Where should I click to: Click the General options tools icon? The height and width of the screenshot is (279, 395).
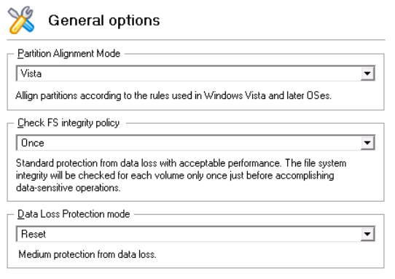tap(21, 20)
